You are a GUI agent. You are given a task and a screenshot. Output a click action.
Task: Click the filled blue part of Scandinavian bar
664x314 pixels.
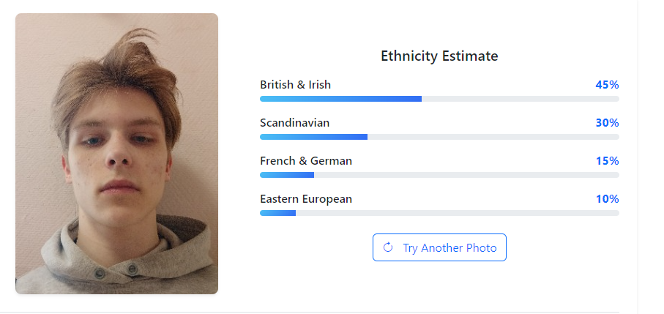coord(313,137)
